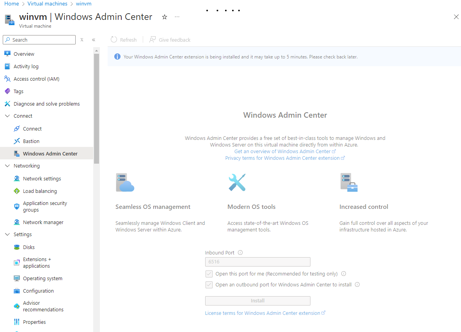Click the Access control (IAM) people icon
Screen dimensions: 461x332
click(x=7, y=79)
